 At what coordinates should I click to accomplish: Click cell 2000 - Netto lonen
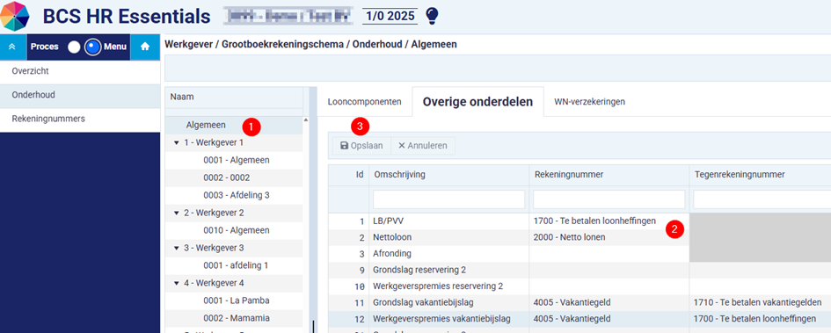[x=570, y=237]
